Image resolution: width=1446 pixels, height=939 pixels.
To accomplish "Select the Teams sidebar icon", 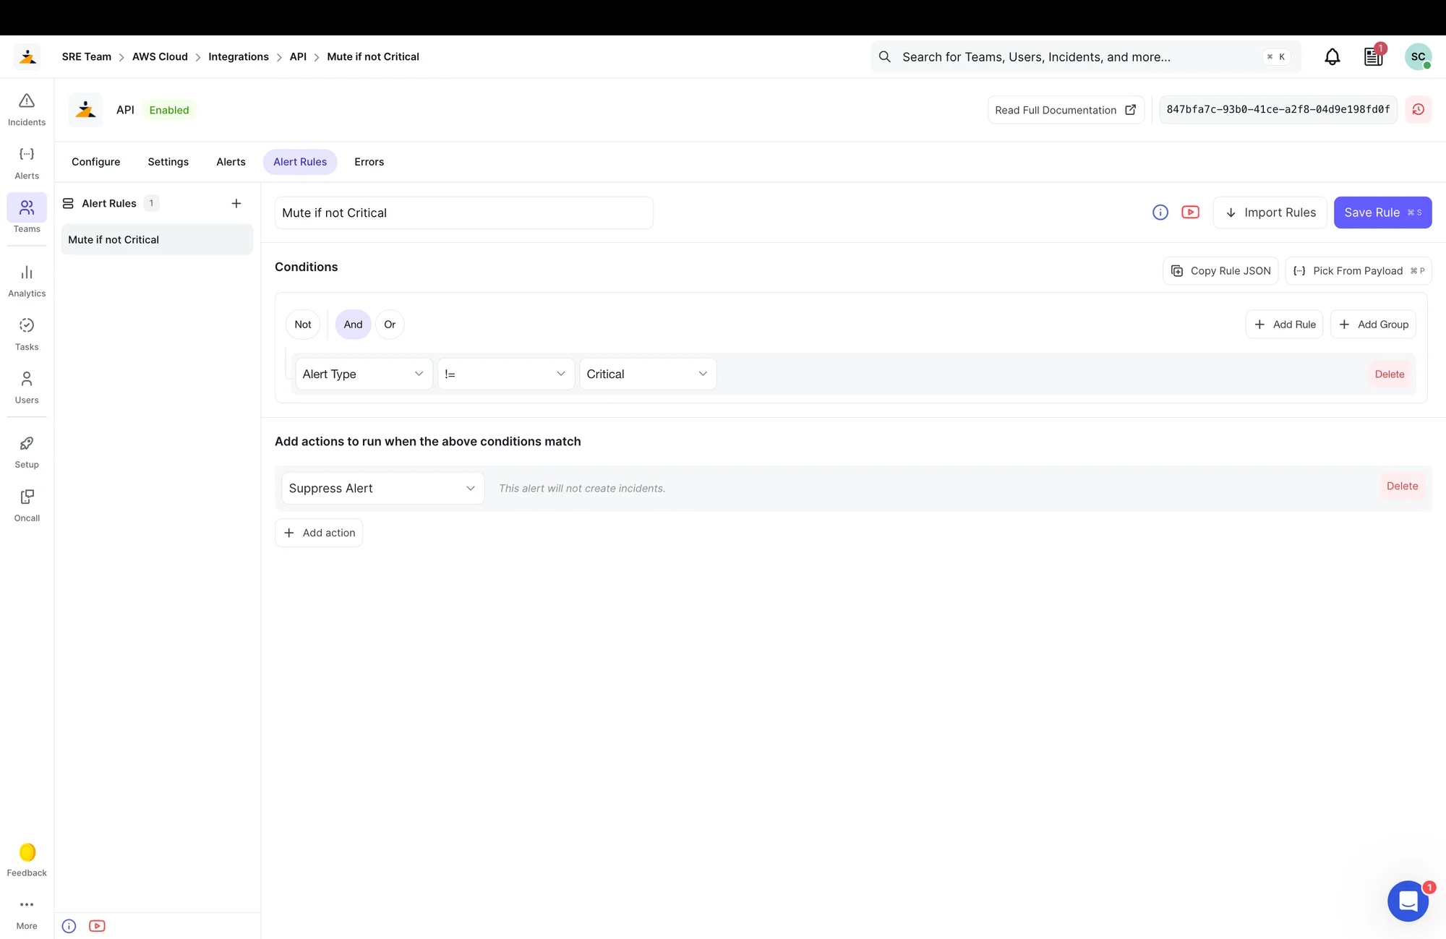I will (x=27, y=215).
